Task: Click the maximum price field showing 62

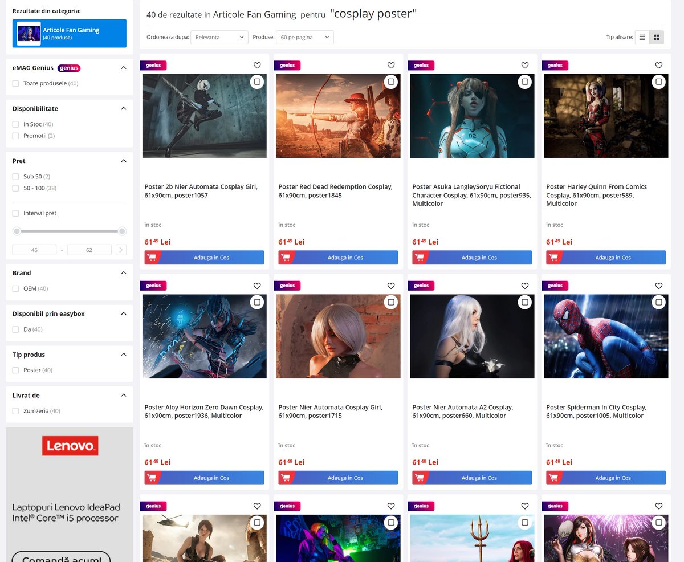Action: (x=89, y=250)
